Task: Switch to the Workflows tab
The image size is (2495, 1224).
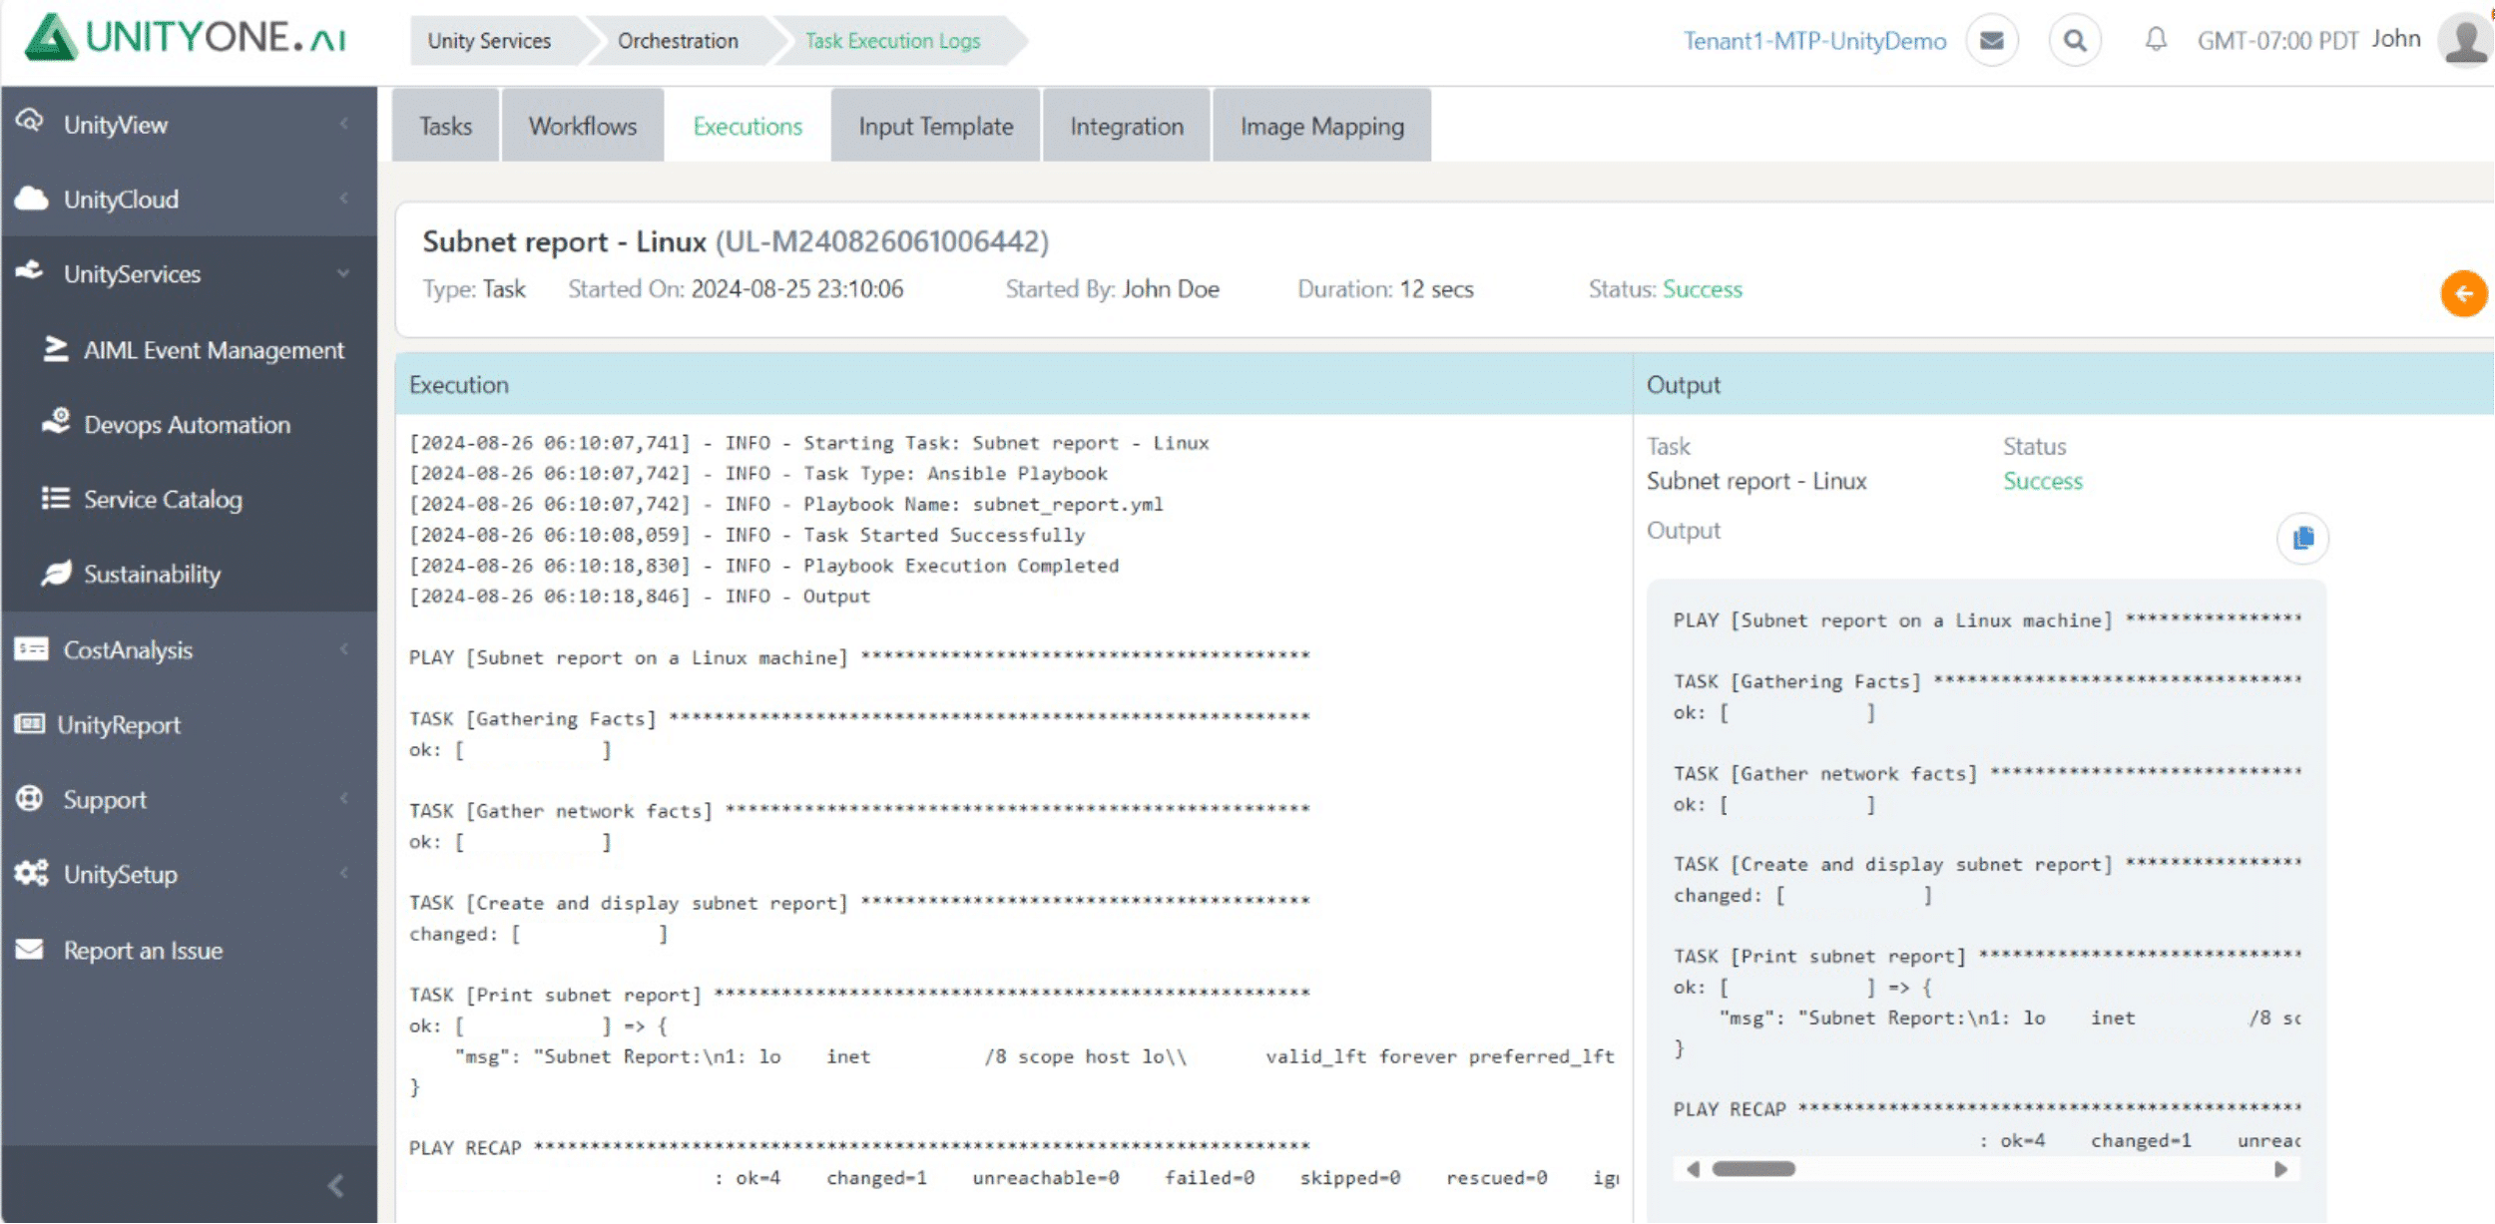Action: click(x=583, y=126)
